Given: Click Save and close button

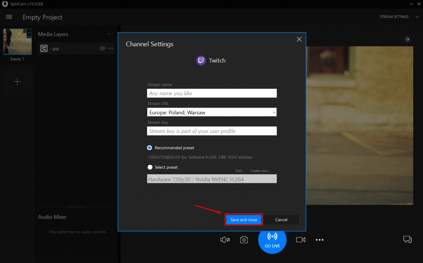Looking at the screenshot, I should tap(244, 220).
